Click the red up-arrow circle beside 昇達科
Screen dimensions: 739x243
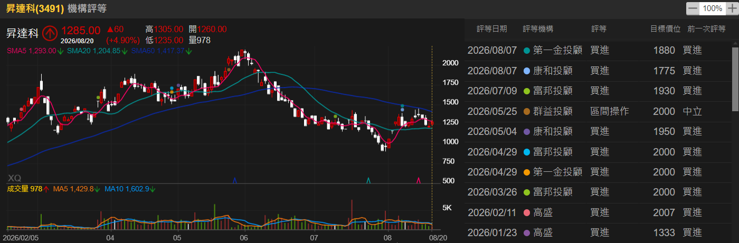pyautogui.click(x=50, y=33)
